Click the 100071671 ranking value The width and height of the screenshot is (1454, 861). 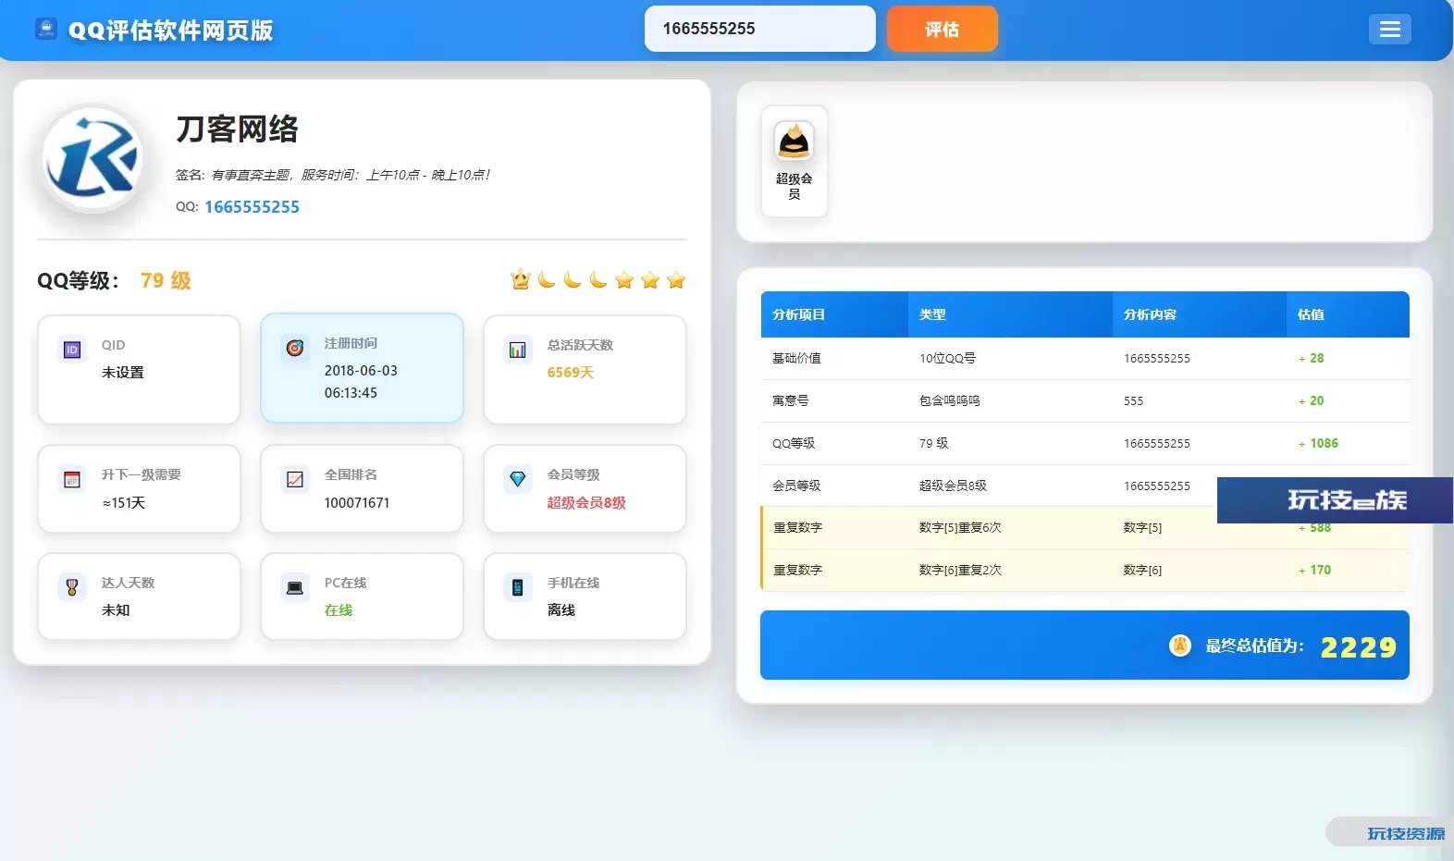coord(357,503)
